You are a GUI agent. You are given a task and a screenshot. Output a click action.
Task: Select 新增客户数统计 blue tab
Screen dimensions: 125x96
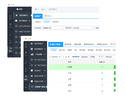[56, 44]
